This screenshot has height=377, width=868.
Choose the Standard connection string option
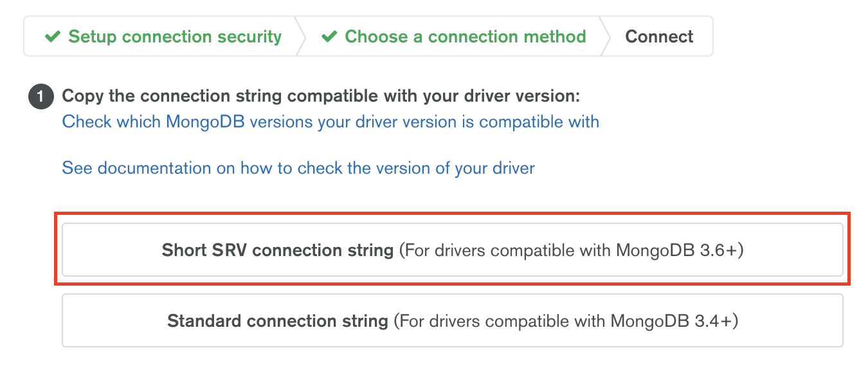452,320
